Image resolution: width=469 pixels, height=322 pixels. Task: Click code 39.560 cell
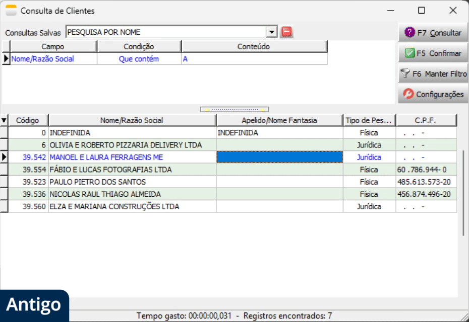tap(28, 206)
